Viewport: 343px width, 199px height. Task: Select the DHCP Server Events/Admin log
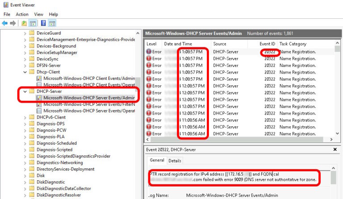tap(88, 98)
